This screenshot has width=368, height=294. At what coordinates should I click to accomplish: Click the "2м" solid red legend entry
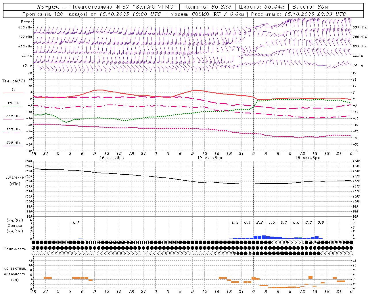tap(14, 90)
